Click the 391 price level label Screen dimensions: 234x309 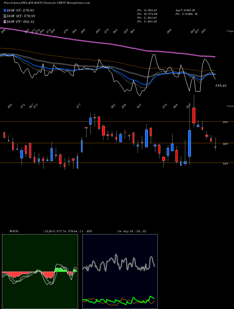(225, 122)
